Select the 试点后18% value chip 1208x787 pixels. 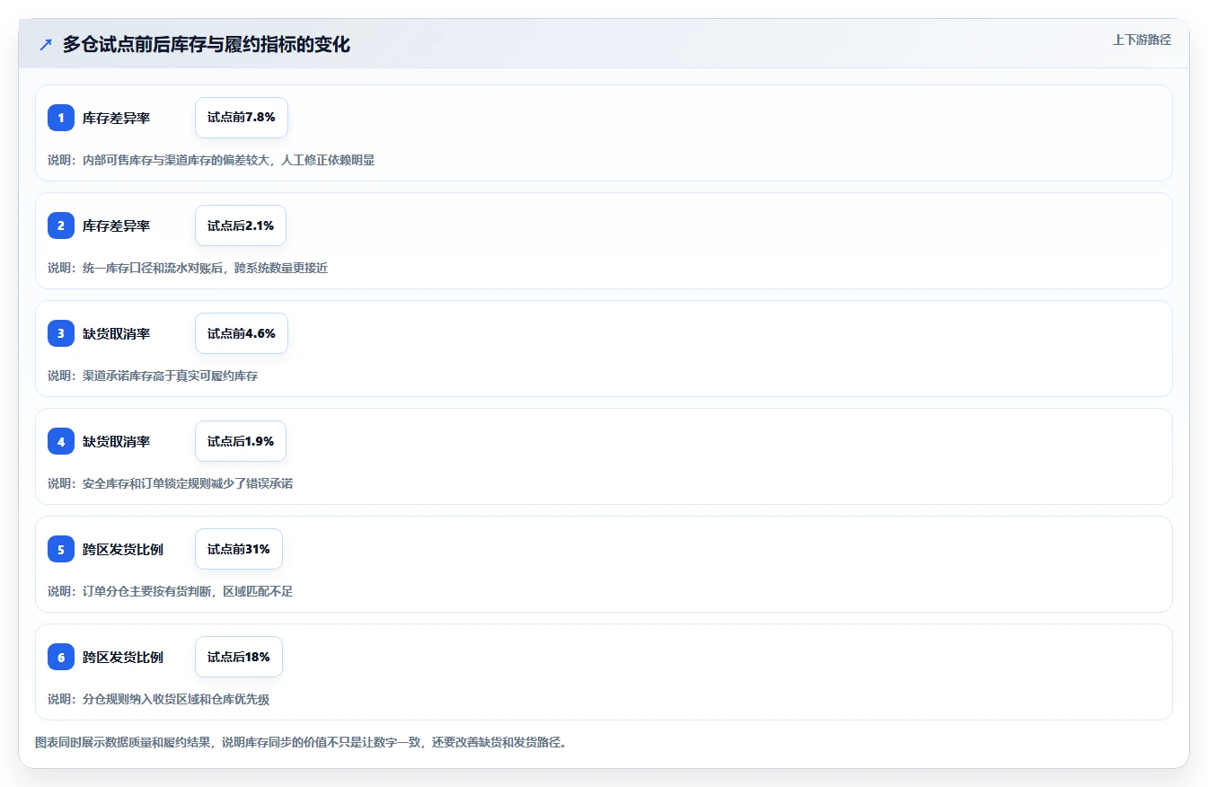(239, 657)
